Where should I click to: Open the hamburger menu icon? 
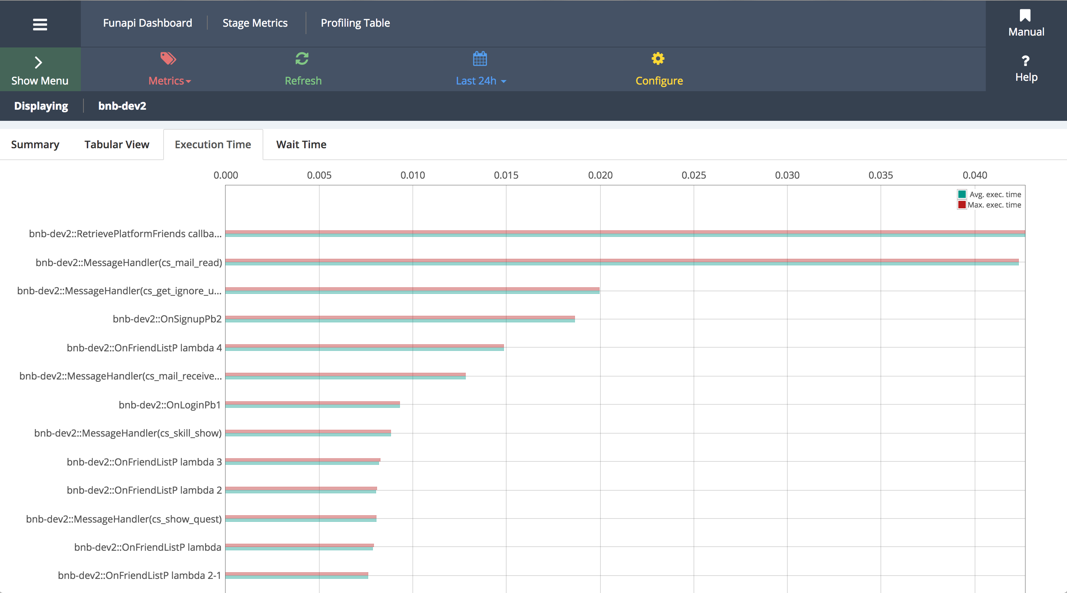pos(40,24)
